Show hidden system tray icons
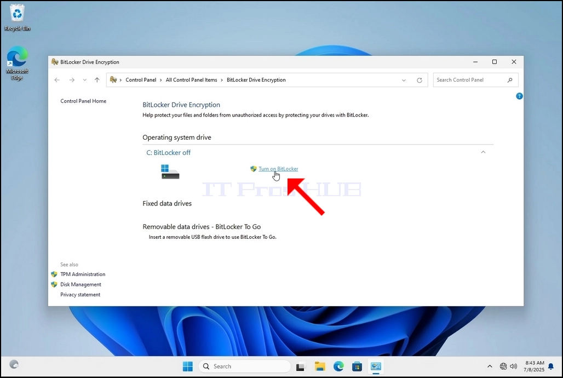Screen dimensions: 563x378 tap(490, 366)
